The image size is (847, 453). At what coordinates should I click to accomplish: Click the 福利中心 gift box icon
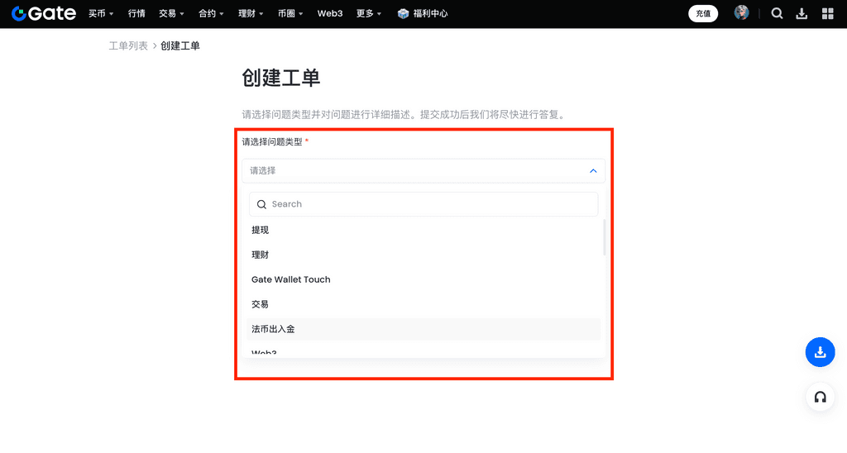(403, 13)
